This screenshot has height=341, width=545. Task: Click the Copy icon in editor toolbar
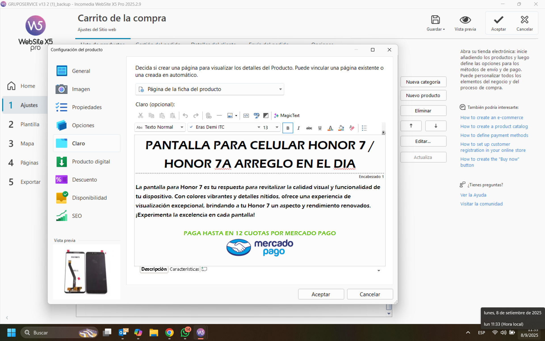click(x=151, y=115)
